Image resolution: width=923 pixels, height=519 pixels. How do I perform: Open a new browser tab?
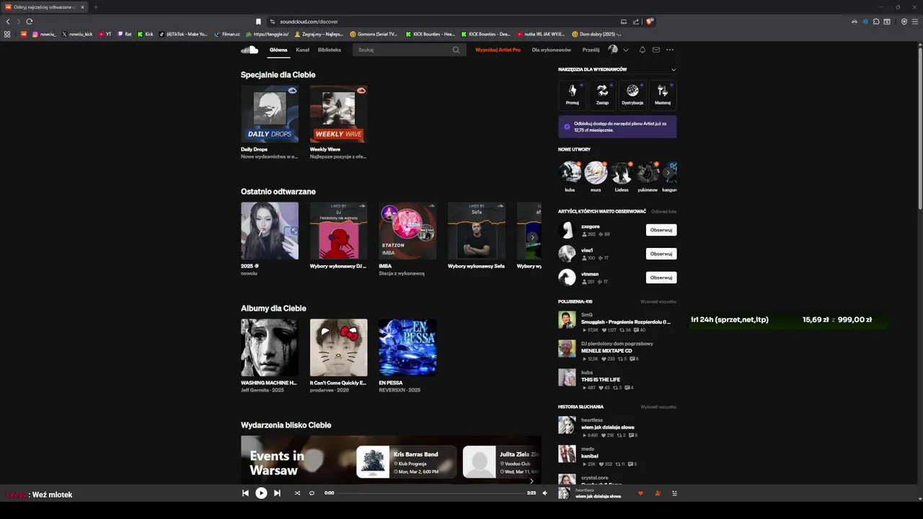tap(95, 7)
